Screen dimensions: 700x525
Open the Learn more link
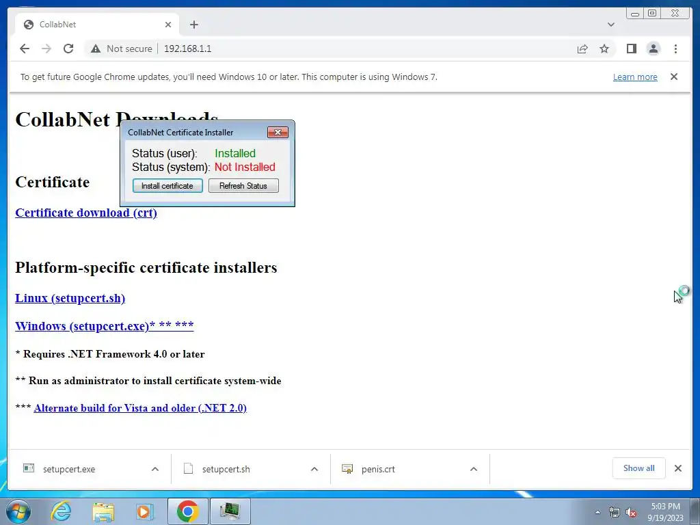(x=635, y=77)
